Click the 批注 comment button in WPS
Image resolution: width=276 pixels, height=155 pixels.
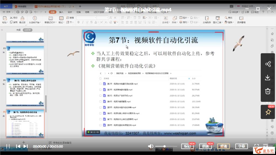click(x=255, y=12)
